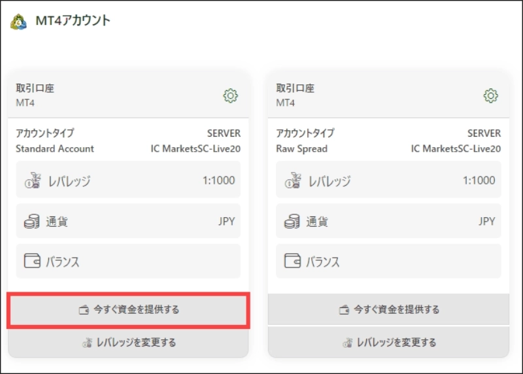Click the Raw Spread account type label
Screen dimensions: 523x374
pyautogui.click(x=301, y=148)
